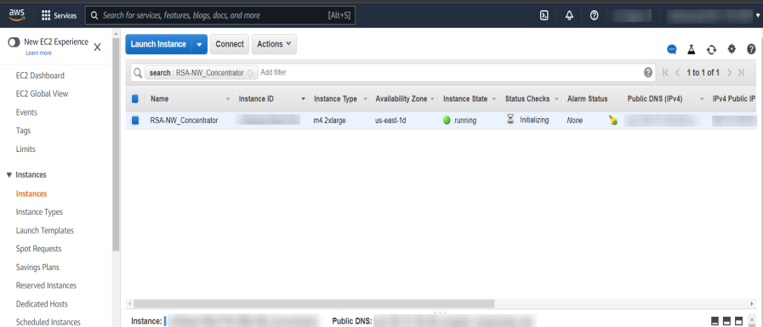
Task: Open Launch Templates page
Action: point(45,231)
